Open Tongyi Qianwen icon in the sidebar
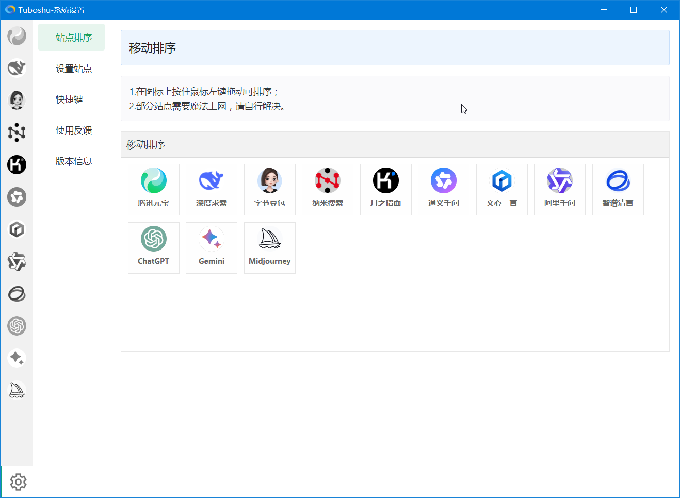The width and height of the screenshot is (680, 498). coord(17,197)
